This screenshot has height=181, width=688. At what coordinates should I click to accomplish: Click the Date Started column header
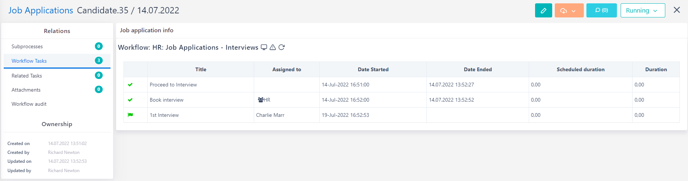[373, 69]
